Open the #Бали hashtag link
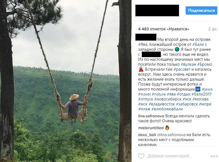The width and height of the screenshot is (219, 162). [198, 44]
